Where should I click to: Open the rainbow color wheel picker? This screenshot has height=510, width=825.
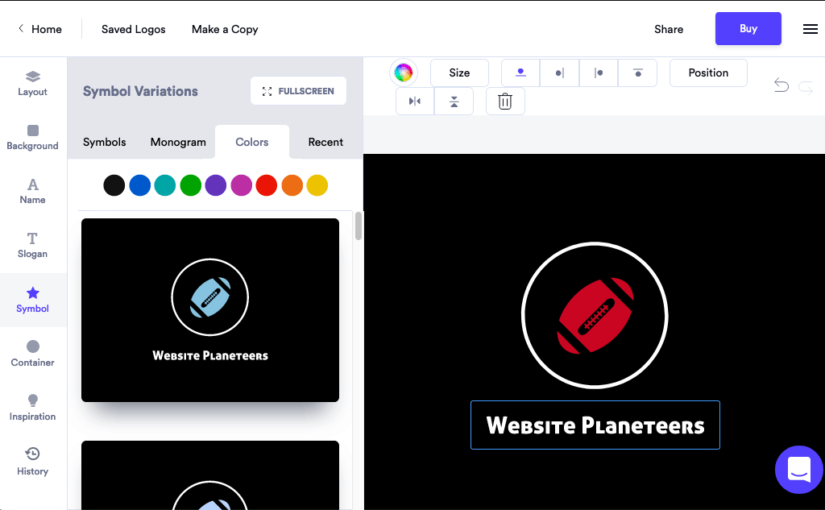[404, 73]
